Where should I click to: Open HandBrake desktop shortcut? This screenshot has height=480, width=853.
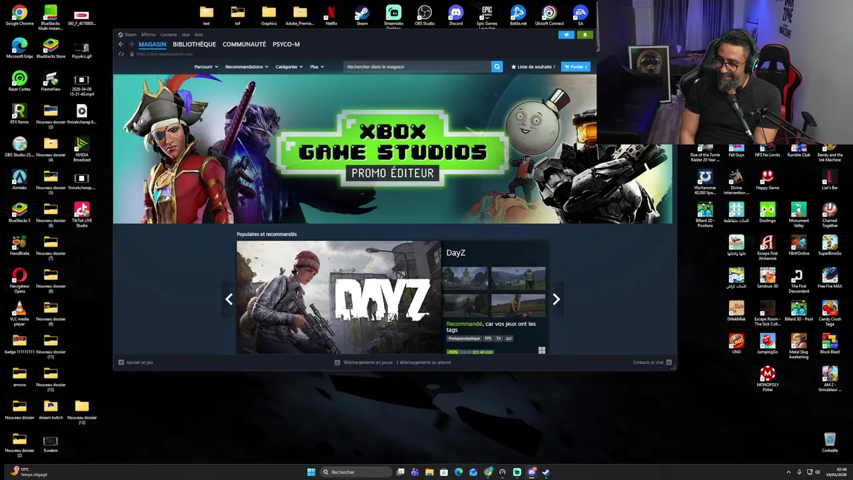pyautogui.click(x=19, y=245)
